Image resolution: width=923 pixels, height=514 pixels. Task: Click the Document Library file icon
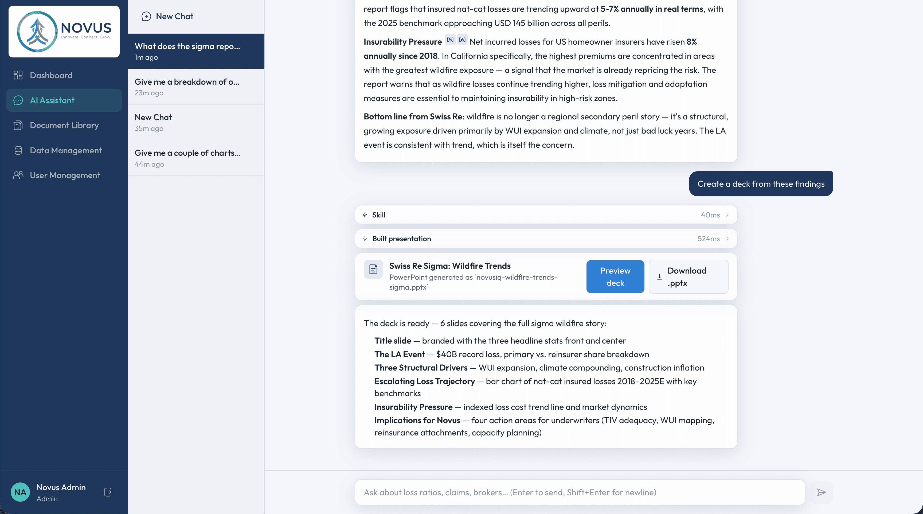(18, 126)
